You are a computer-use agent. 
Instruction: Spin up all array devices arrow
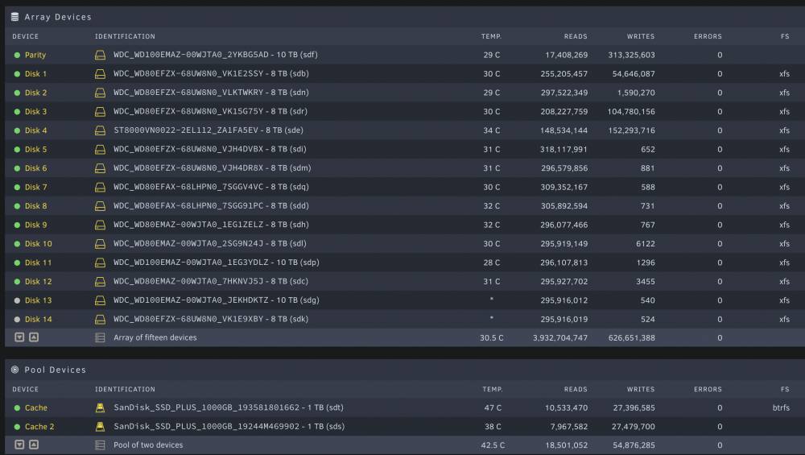click(x=34, y=337)
